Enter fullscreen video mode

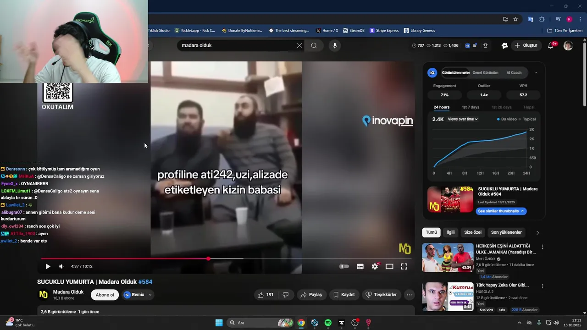[x=404, y=266]
